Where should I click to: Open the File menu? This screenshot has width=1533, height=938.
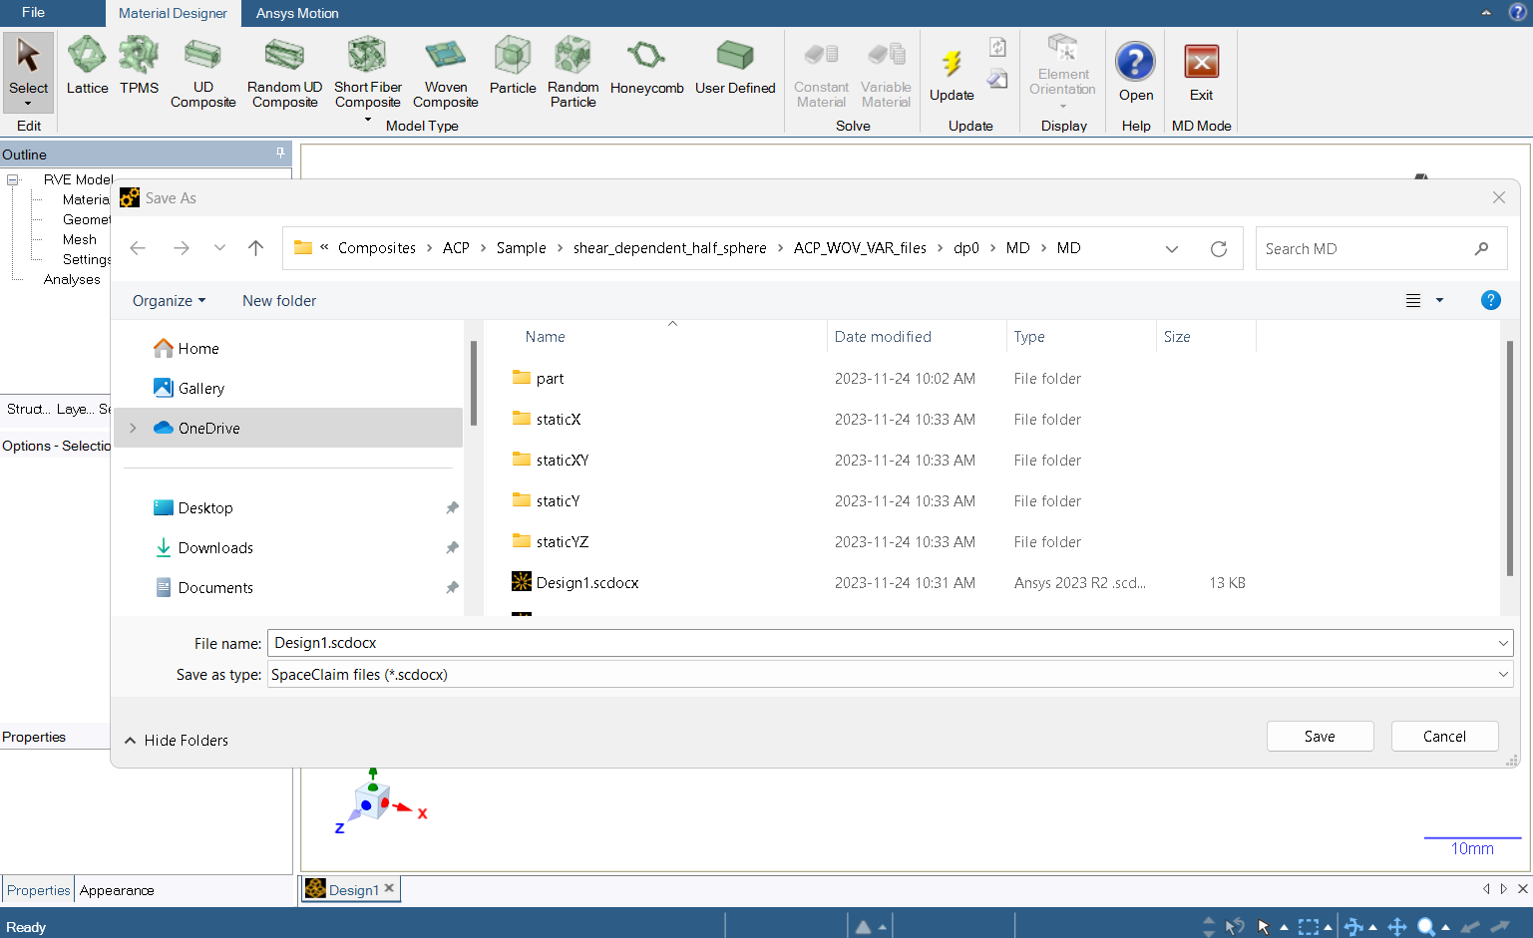tap(33, 13)
